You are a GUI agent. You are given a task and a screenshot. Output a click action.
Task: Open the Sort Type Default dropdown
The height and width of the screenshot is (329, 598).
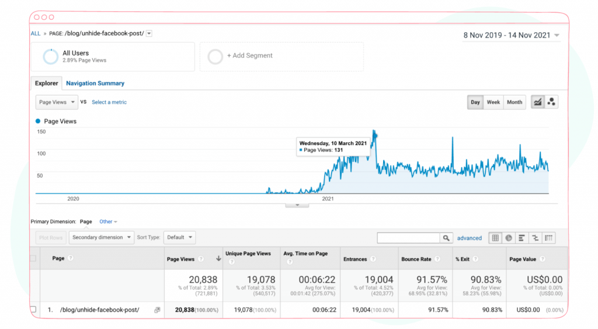tap(180, 237)
